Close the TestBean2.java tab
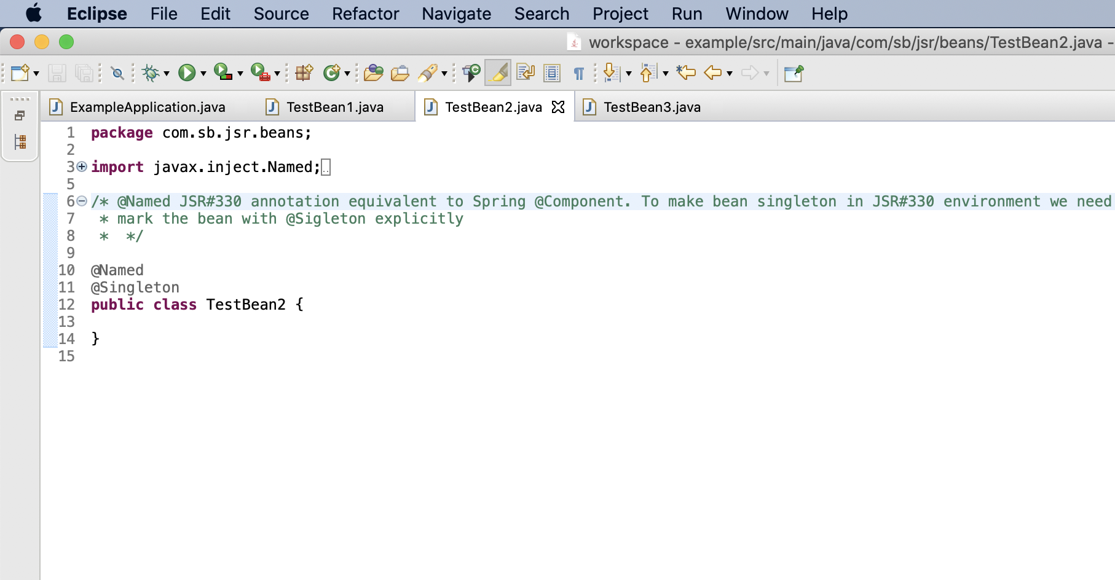The height and width of the screenshot is (580, 1115). pos(558,107)
